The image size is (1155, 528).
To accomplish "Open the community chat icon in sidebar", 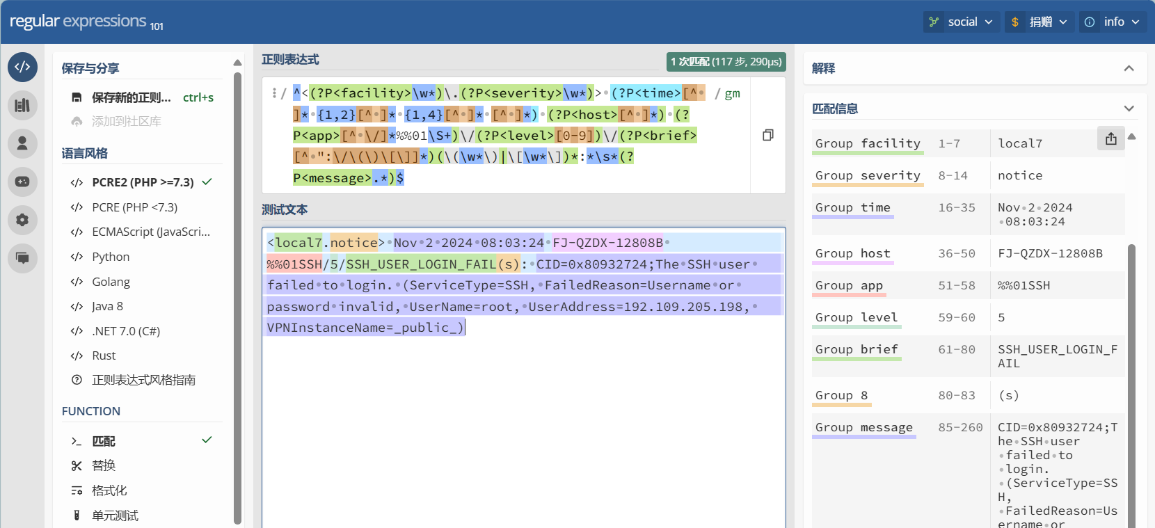I will click(22, 258).
